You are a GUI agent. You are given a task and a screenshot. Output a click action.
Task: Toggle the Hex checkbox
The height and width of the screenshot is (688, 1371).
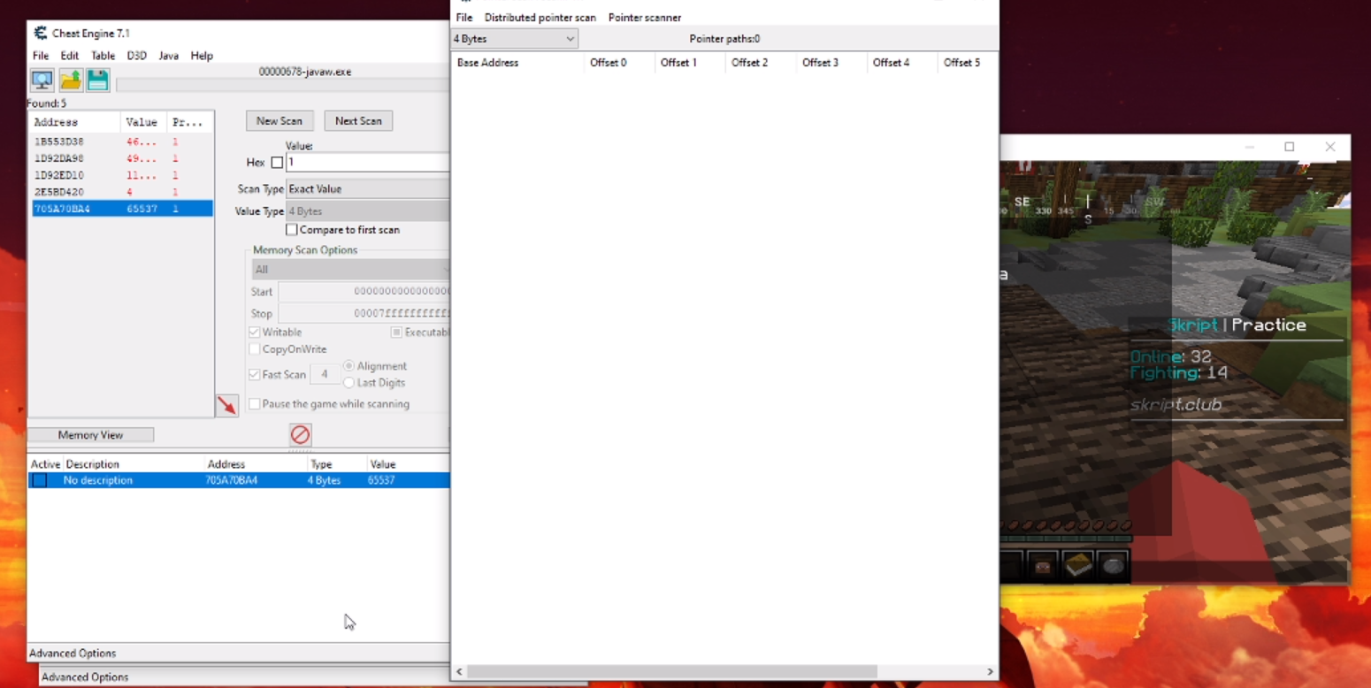pyautogui.click(x=277, y=163)
